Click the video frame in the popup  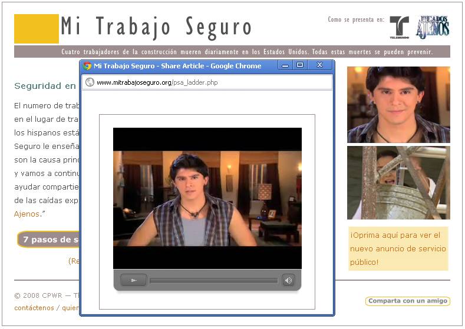click(x=207, y=198)
